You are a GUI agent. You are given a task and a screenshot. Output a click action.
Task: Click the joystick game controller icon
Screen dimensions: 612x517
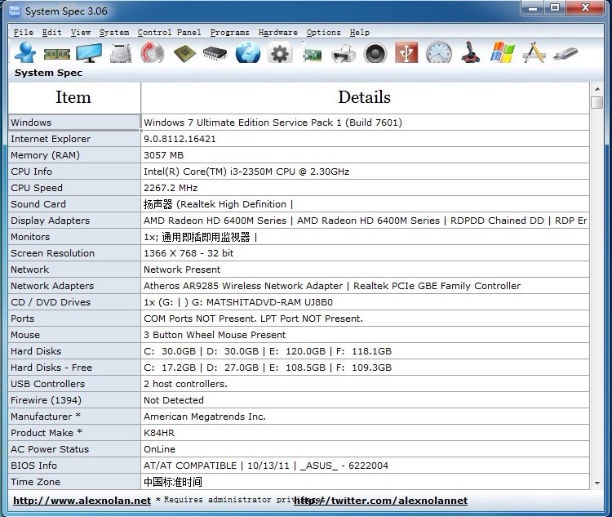coord(470,54)
